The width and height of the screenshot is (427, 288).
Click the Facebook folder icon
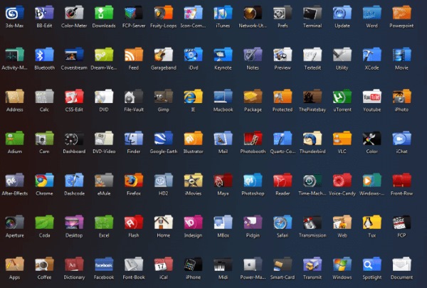pyautogui.click(x=104, y=265)
